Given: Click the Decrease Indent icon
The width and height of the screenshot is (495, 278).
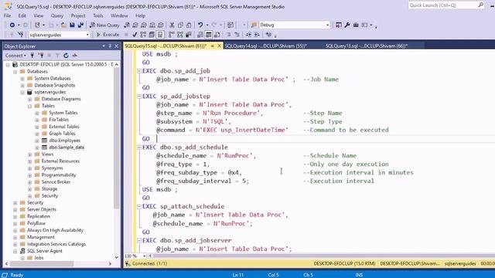Looking at the screenshot, I should pos(249,35).
